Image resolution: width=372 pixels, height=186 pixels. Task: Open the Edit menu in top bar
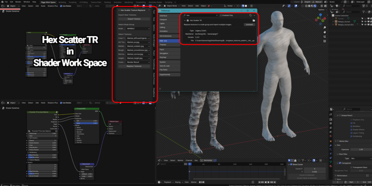tap(11, 2)
